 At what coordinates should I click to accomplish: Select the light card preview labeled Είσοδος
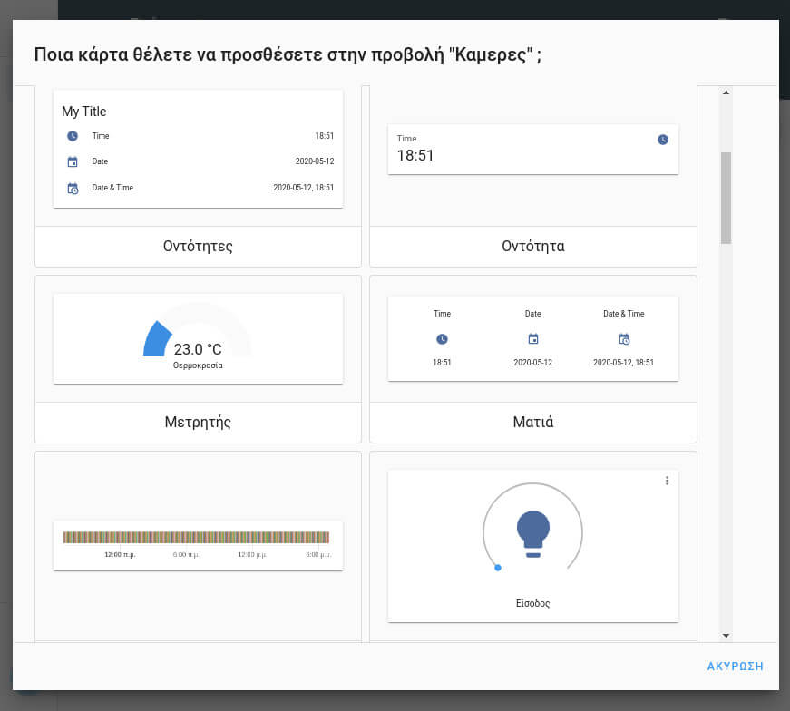tap(533, 546)
